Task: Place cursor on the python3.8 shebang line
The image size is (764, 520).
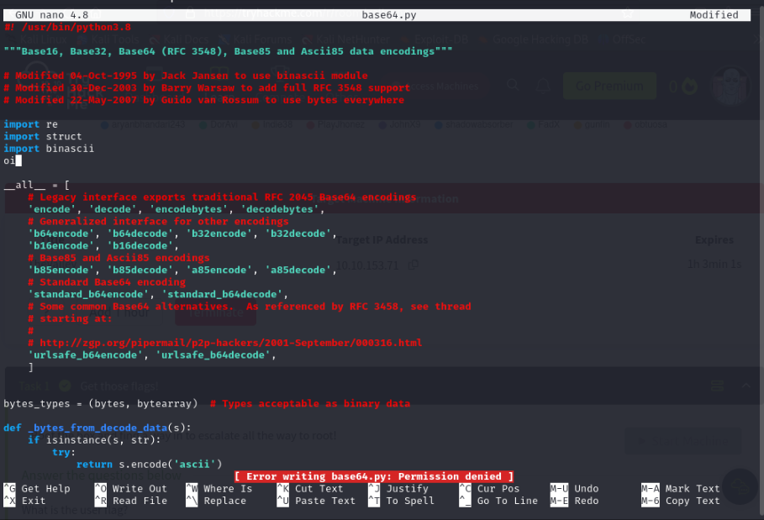Action: tap(67, 27)
